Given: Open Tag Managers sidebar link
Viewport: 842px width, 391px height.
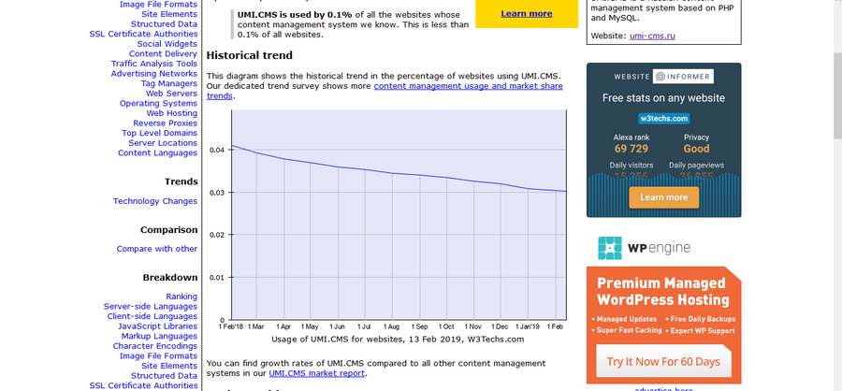Looking at the screenshot, I should tap(169, 83).
